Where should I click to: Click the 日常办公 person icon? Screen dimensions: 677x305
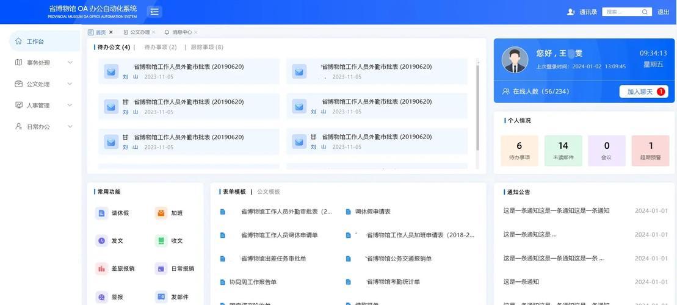pos(18,126)
